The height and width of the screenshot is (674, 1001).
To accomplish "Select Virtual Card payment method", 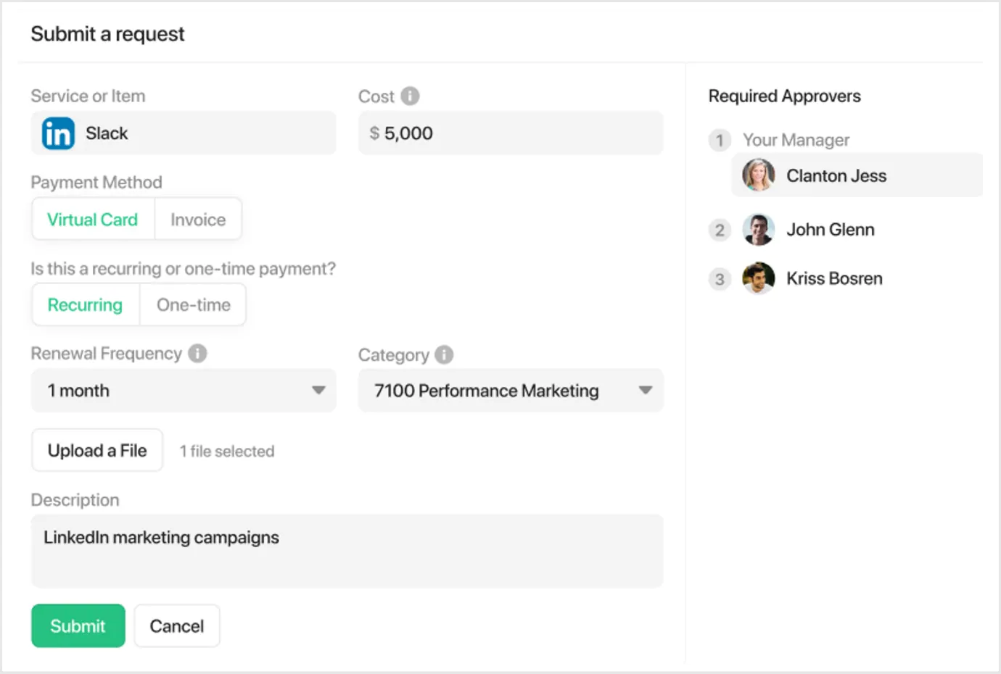I will 93,219.
